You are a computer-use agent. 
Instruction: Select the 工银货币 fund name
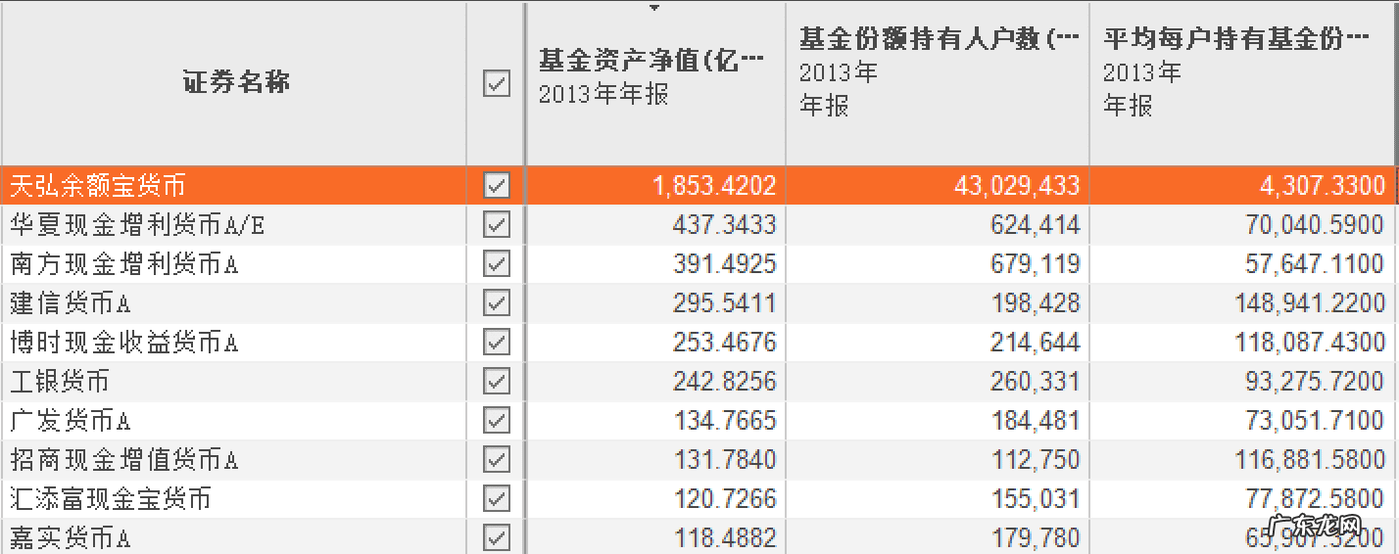tap(59, 381)
